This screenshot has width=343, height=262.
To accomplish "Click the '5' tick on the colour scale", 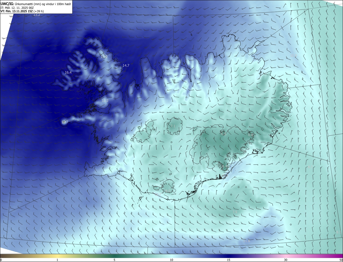I will (x=114, y=260).
